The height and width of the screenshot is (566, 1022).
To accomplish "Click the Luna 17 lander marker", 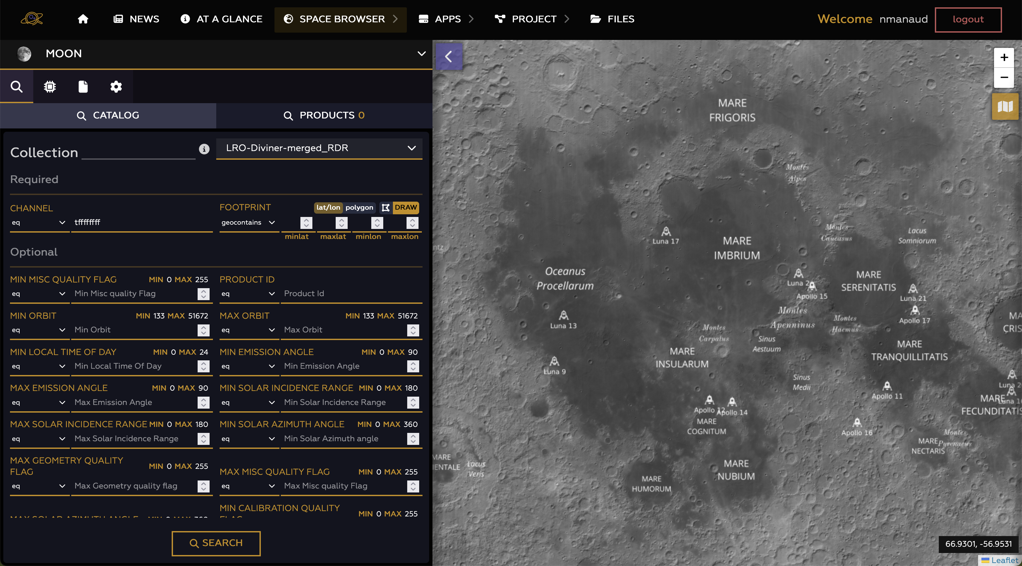I will click(x=666, y=231).
